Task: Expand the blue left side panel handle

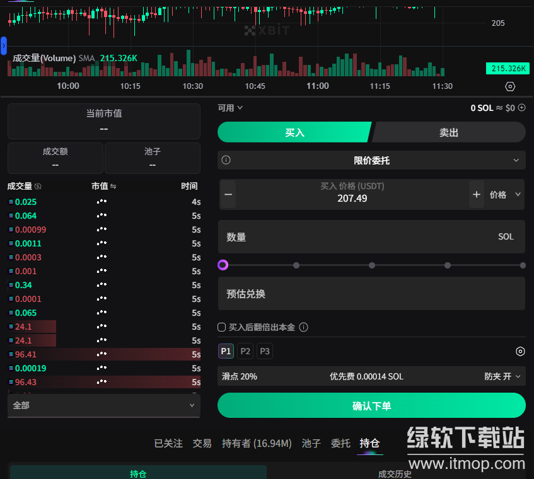Action: (4, 46)
